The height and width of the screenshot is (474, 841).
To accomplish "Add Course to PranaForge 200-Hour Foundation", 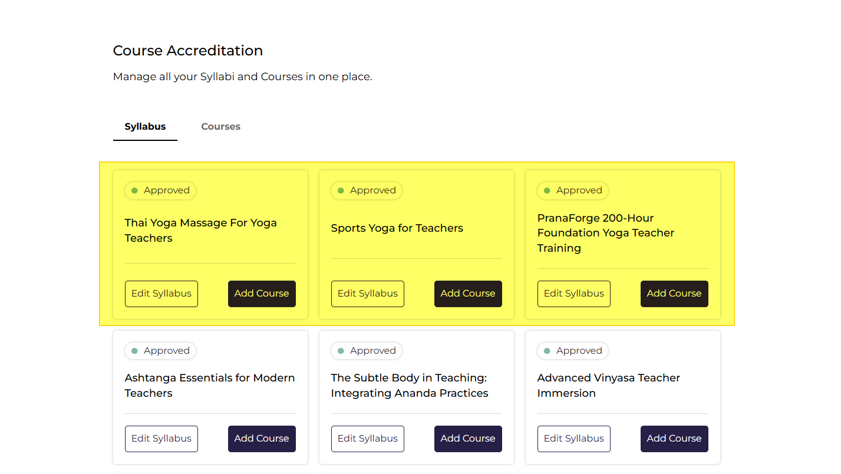I will point(674,294).
